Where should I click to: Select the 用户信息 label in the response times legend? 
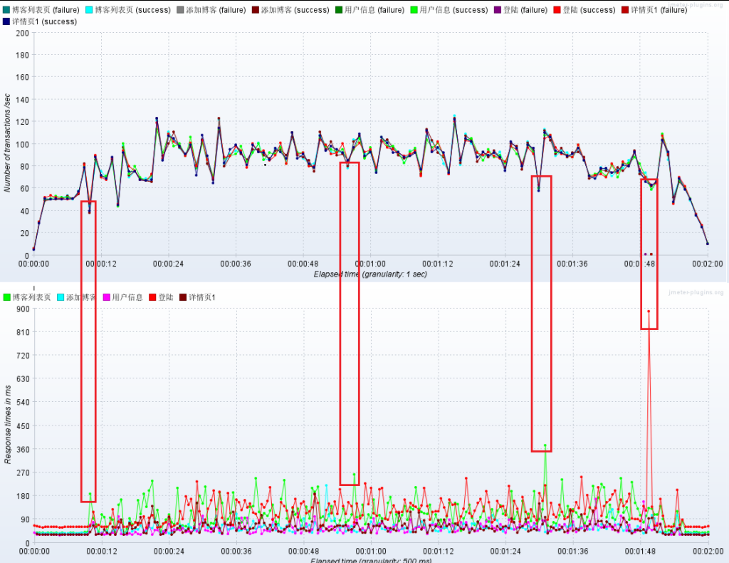[x=127, y=297]
